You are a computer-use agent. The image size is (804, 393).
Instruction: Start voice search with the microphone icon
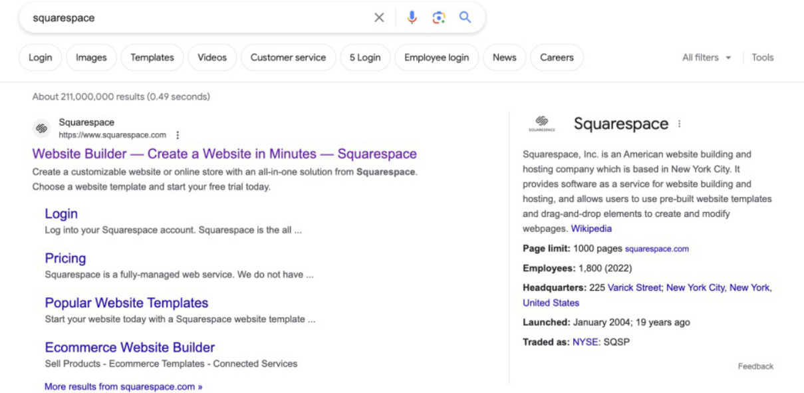click(412, 18)
